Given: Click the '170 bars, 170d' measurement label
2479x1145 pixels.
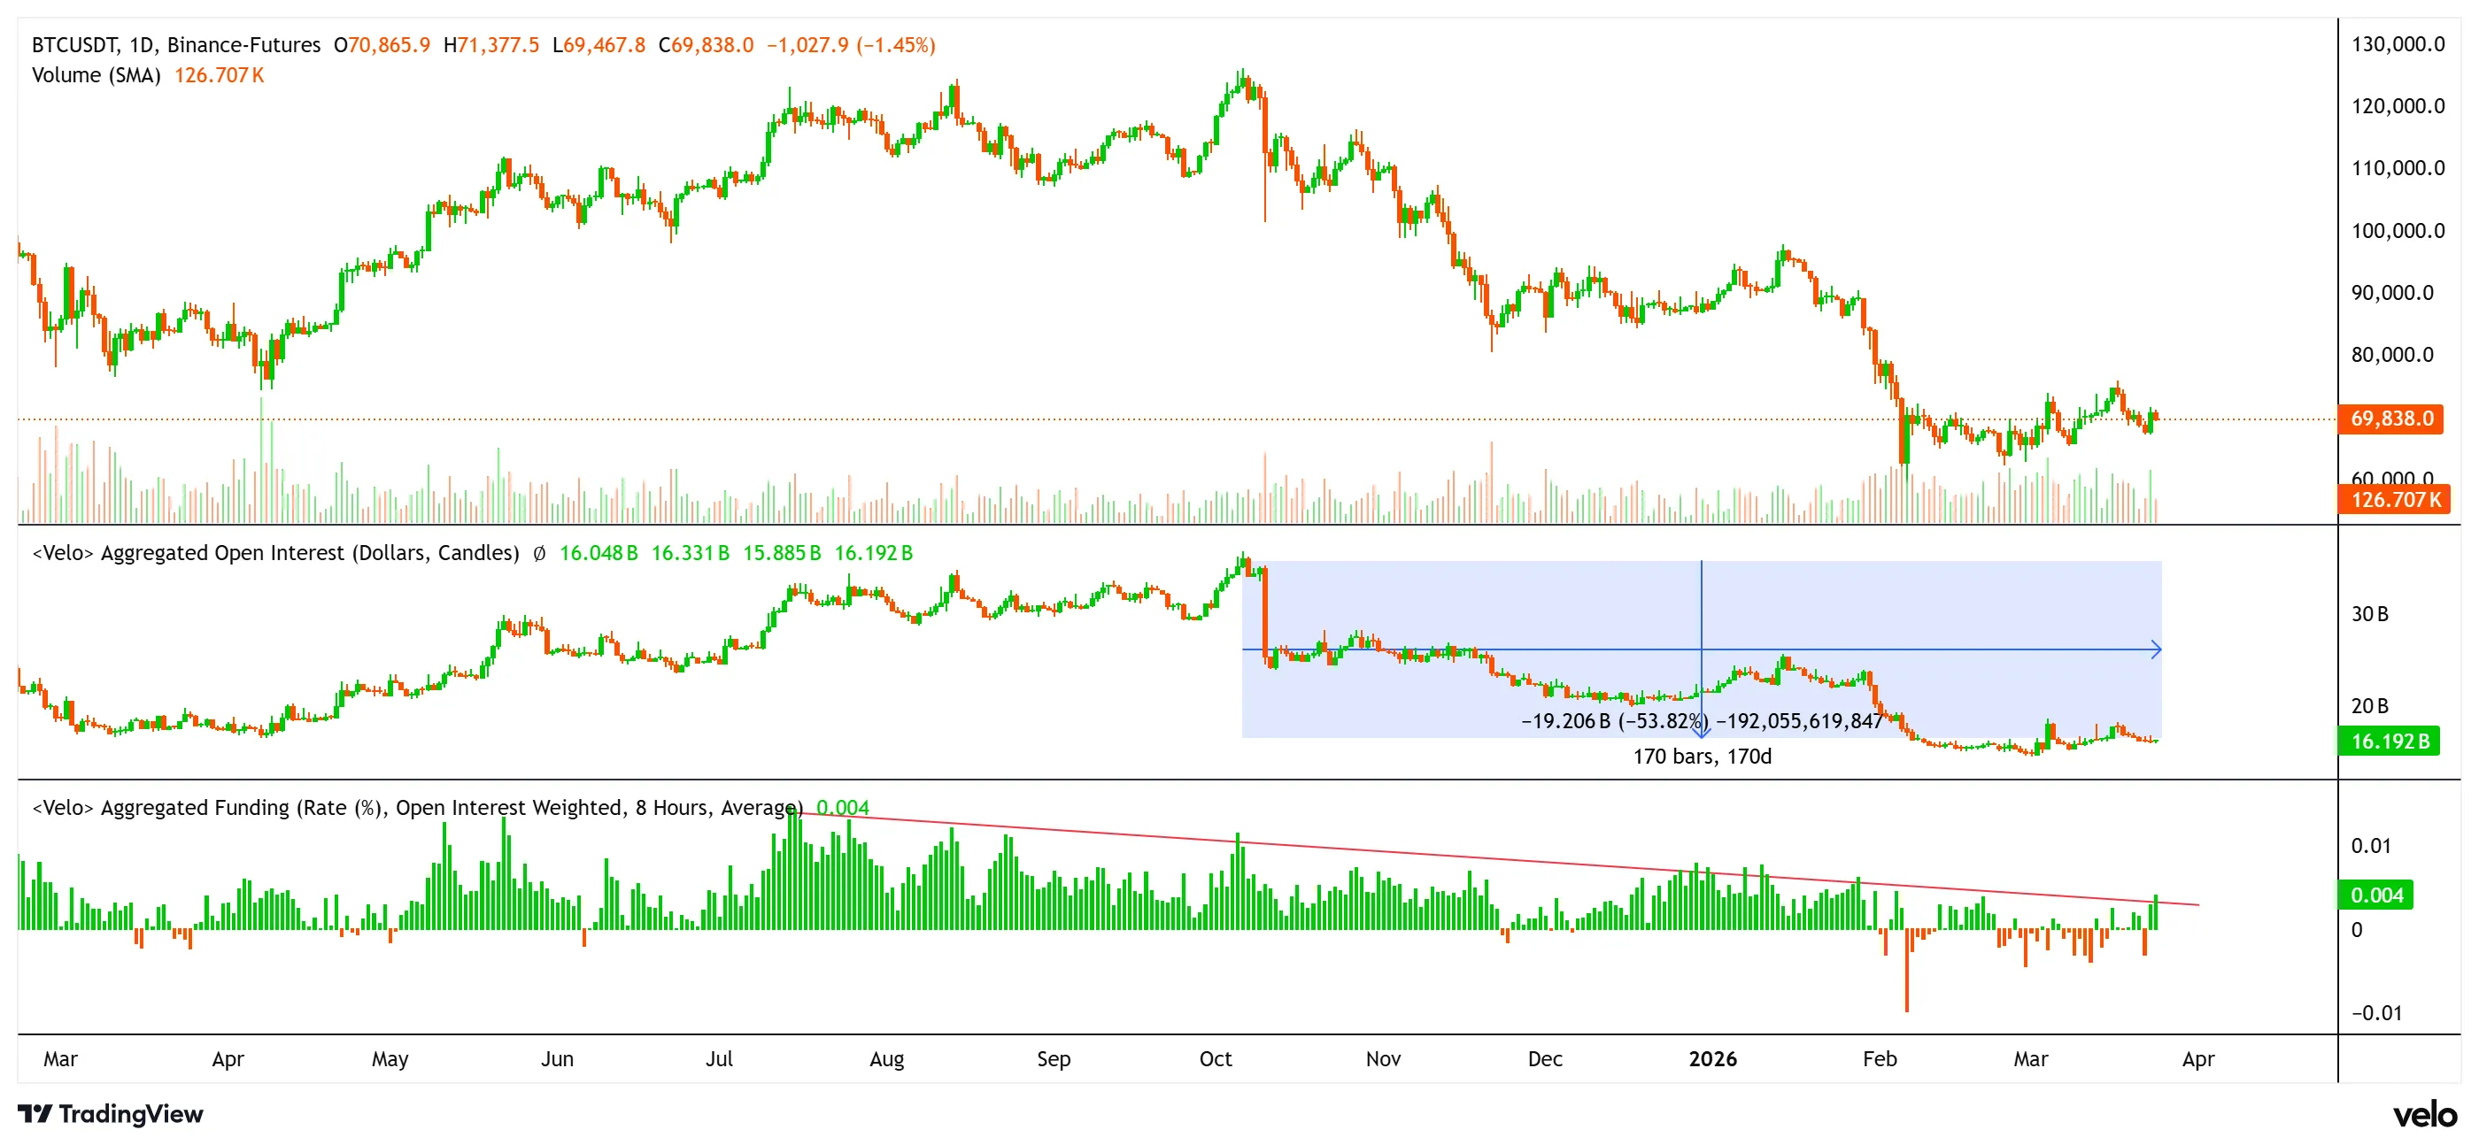Looking at the screenshot, I should click(1702, 757).
